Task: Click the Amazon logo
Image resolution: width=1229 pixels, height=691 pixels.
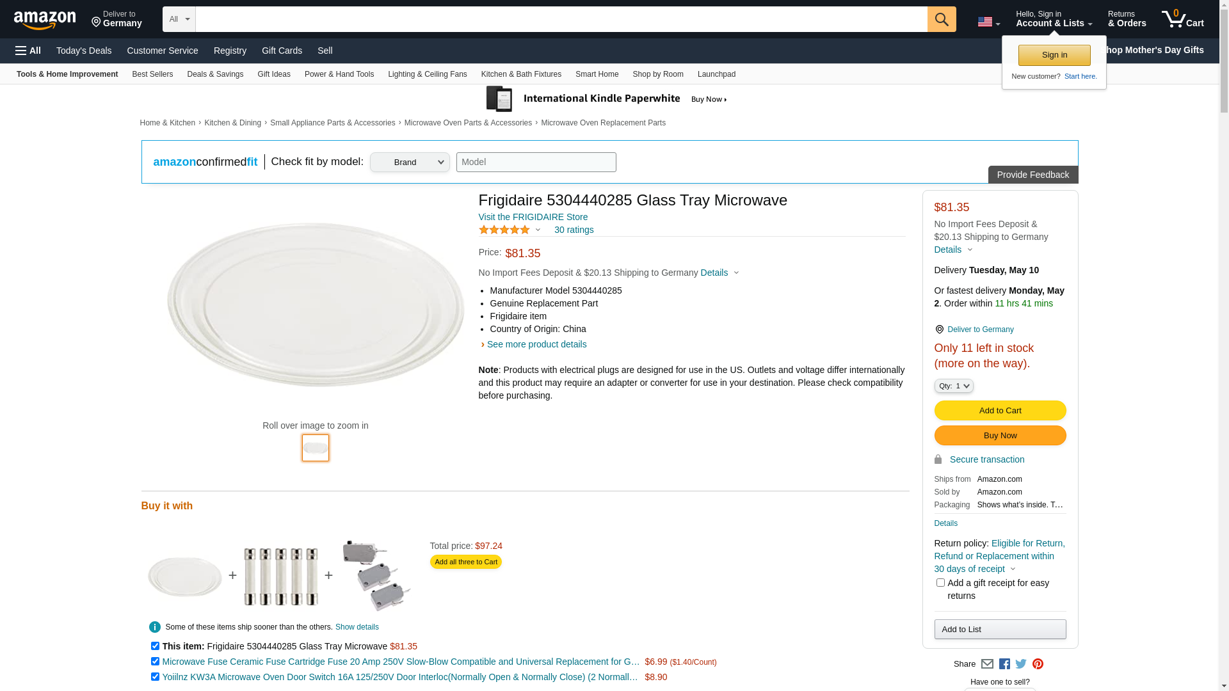Action: [x=45, y=20]
